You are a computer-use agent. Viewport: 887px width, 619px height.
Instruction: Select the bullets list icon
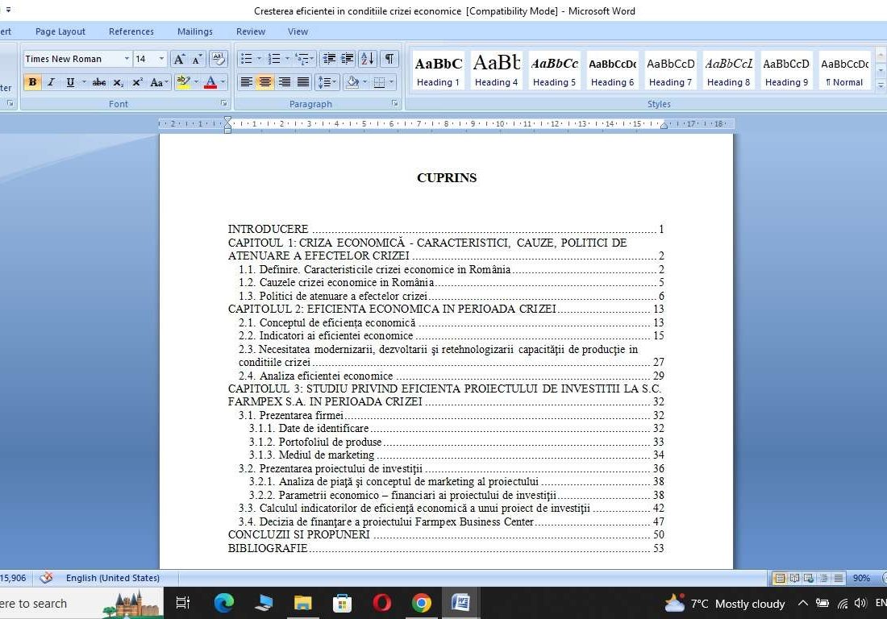[x=246, y=59]
